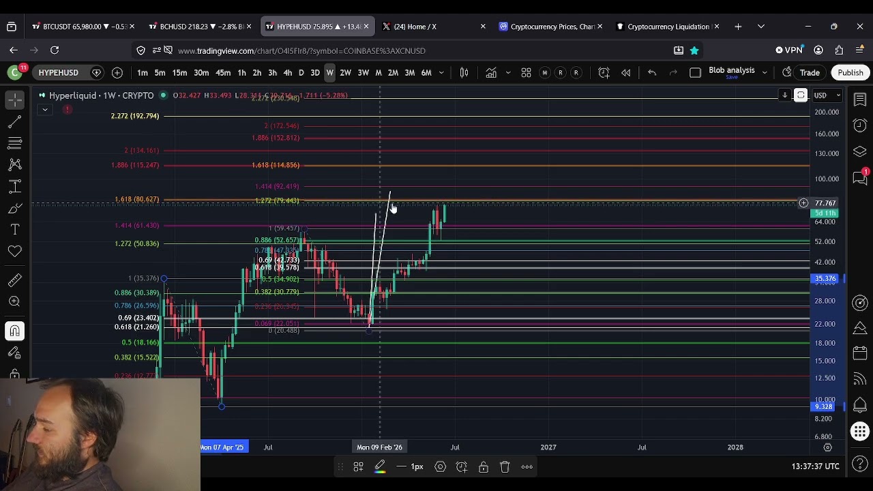
Task: Select the crosshair cursor tool
Action: coord(14,100)
